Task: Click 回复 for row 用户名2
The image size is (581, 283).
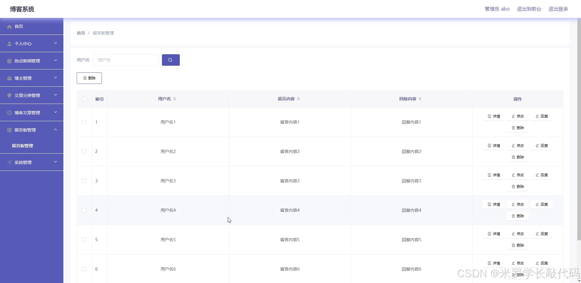Action: pos(542,146)
